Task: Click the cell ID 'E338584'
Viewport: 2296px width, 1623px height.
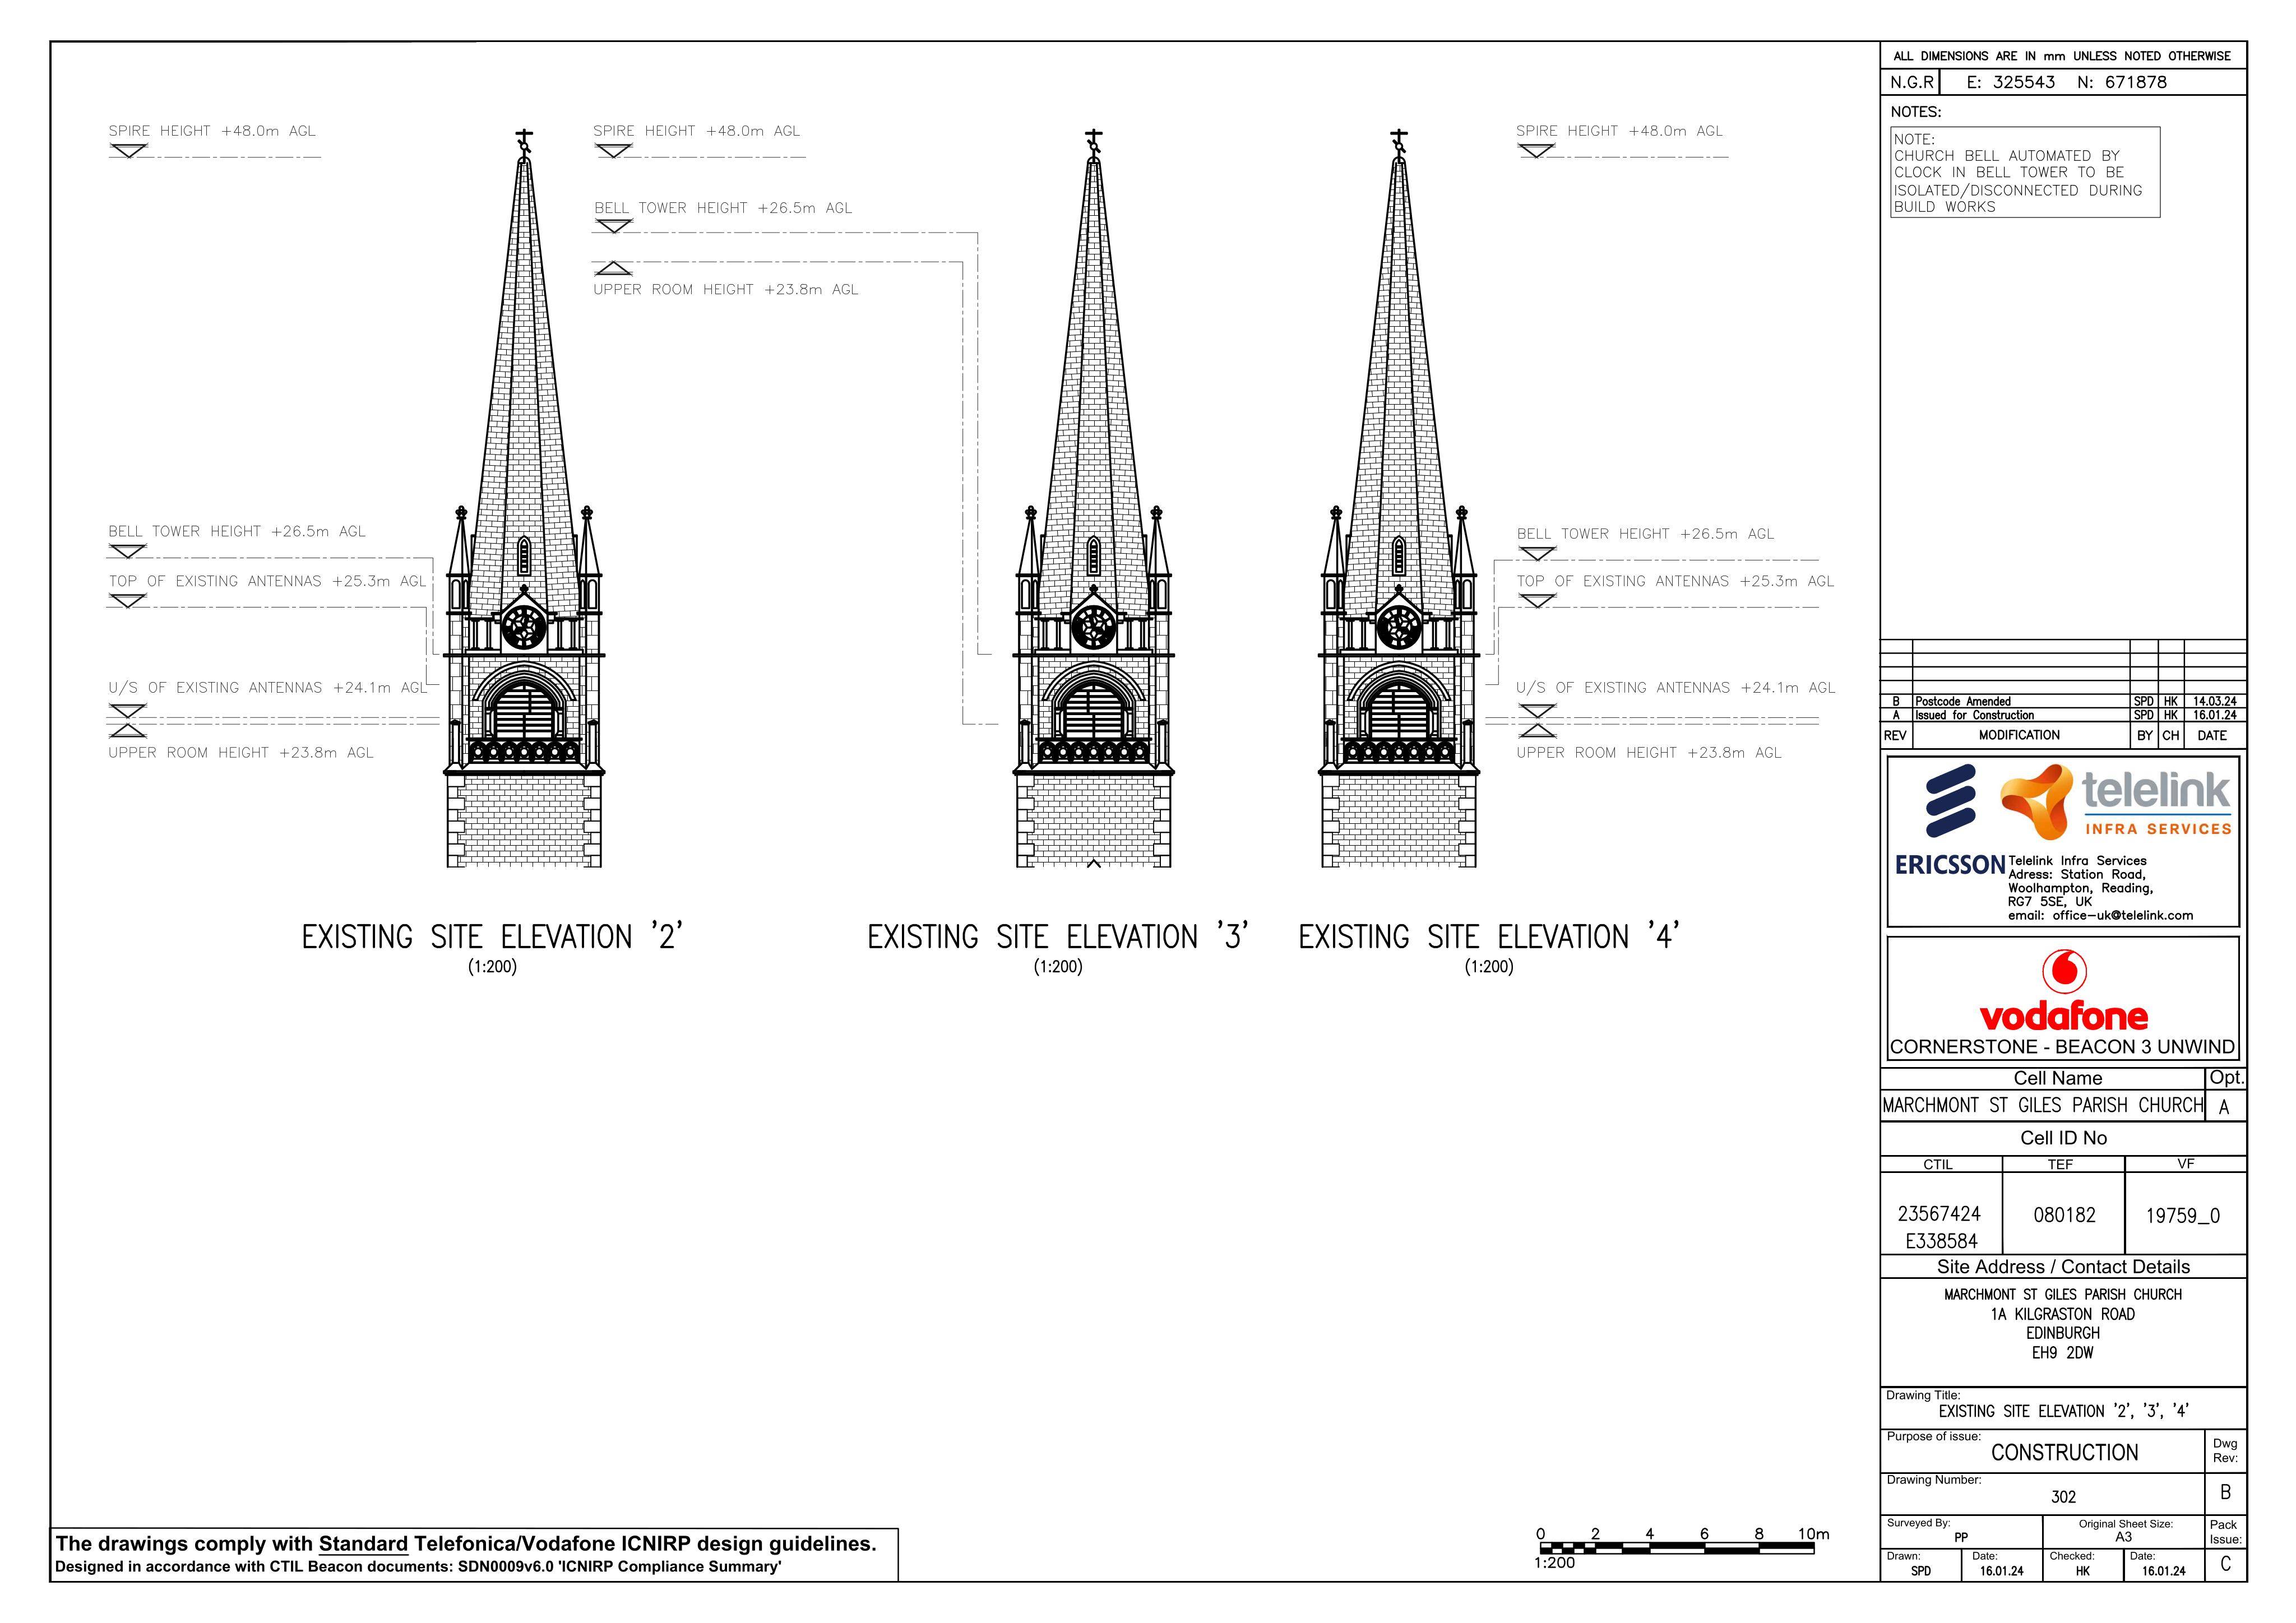Action: pos(1941,1241)
